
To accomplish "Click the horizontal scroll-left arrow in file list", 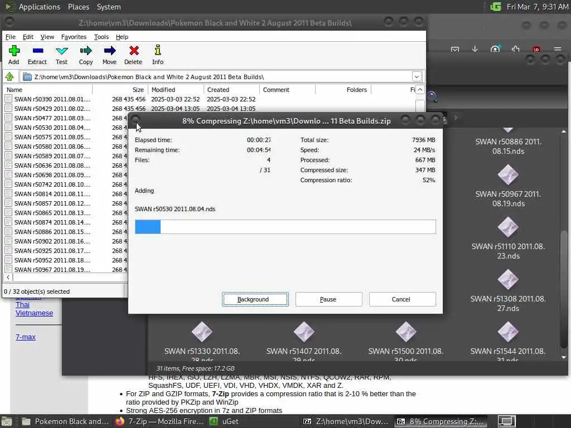I will pyautogui.click(x=8, y=278).
